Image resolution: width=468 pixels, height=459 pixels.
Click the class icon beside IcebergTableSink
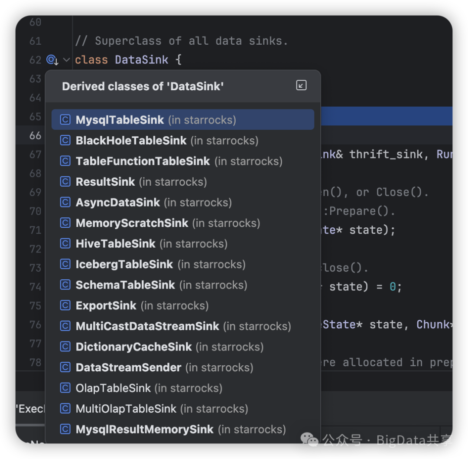pos(65,264)
